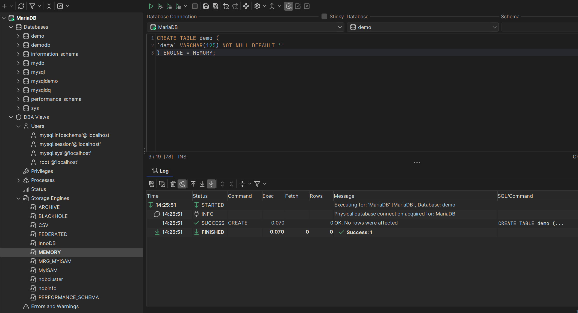The image size is (578, 313).
Task: Collapse the Storage Engines node
Action: tap(18, 198)
